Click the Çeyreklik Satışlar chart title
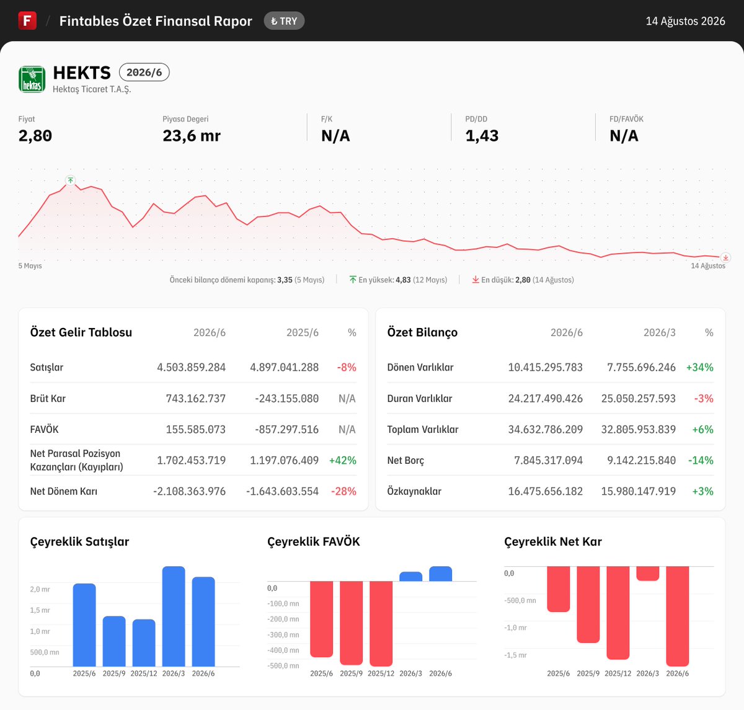Viewport: 744px width, 710px height. [x=80, y=541]
